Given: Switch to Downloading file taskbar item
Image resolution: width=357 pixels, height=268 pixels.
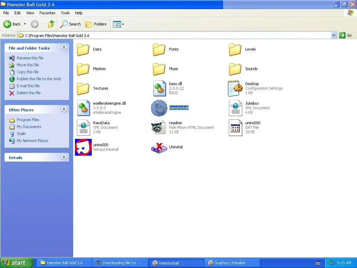Looking at the screenshot, I should point(120,263).
